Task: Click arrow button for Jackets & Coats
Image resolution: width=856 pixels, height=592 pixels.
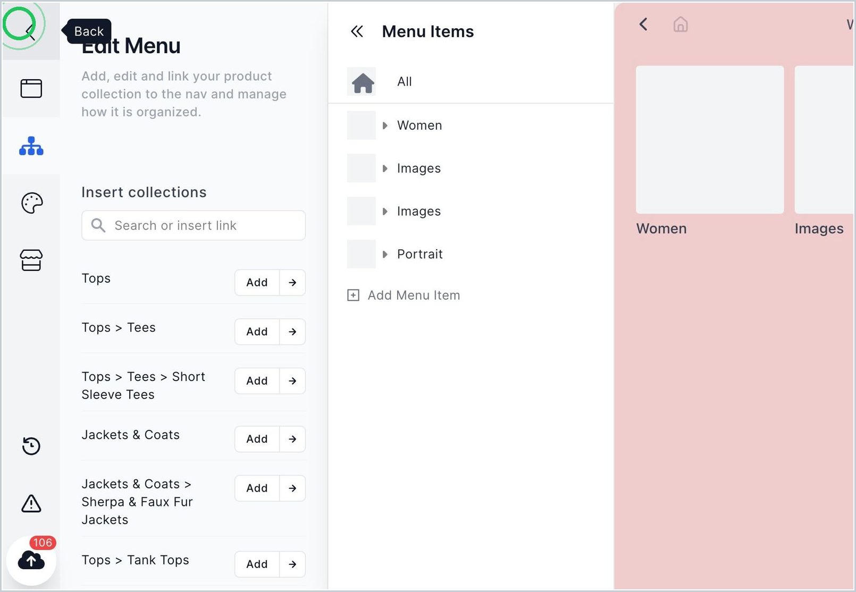Action: pos(292,439)
